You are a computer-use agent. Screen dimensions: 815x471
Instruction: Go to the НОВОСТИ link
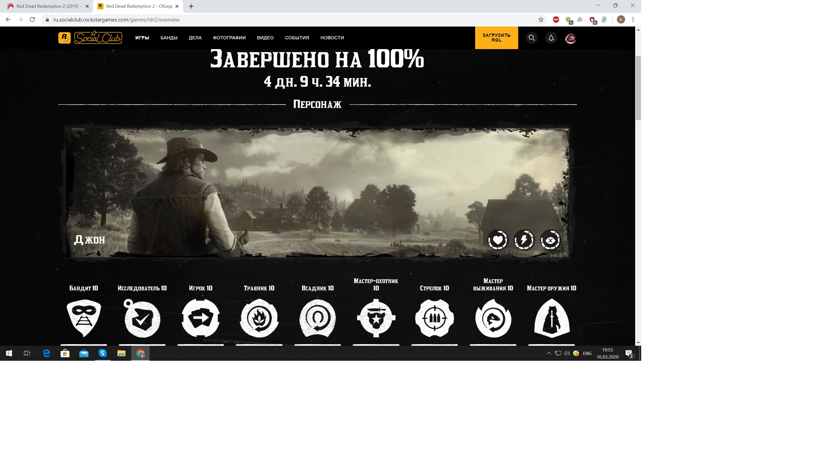click(x=332, y=38)
